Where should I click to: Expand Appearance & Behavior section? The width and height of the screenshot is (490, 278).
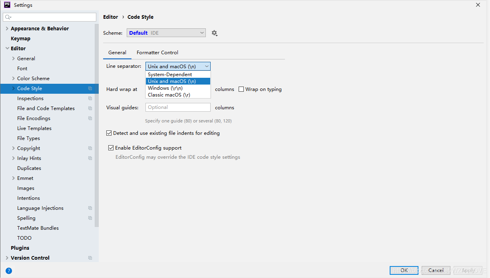[x=7, y=29]
